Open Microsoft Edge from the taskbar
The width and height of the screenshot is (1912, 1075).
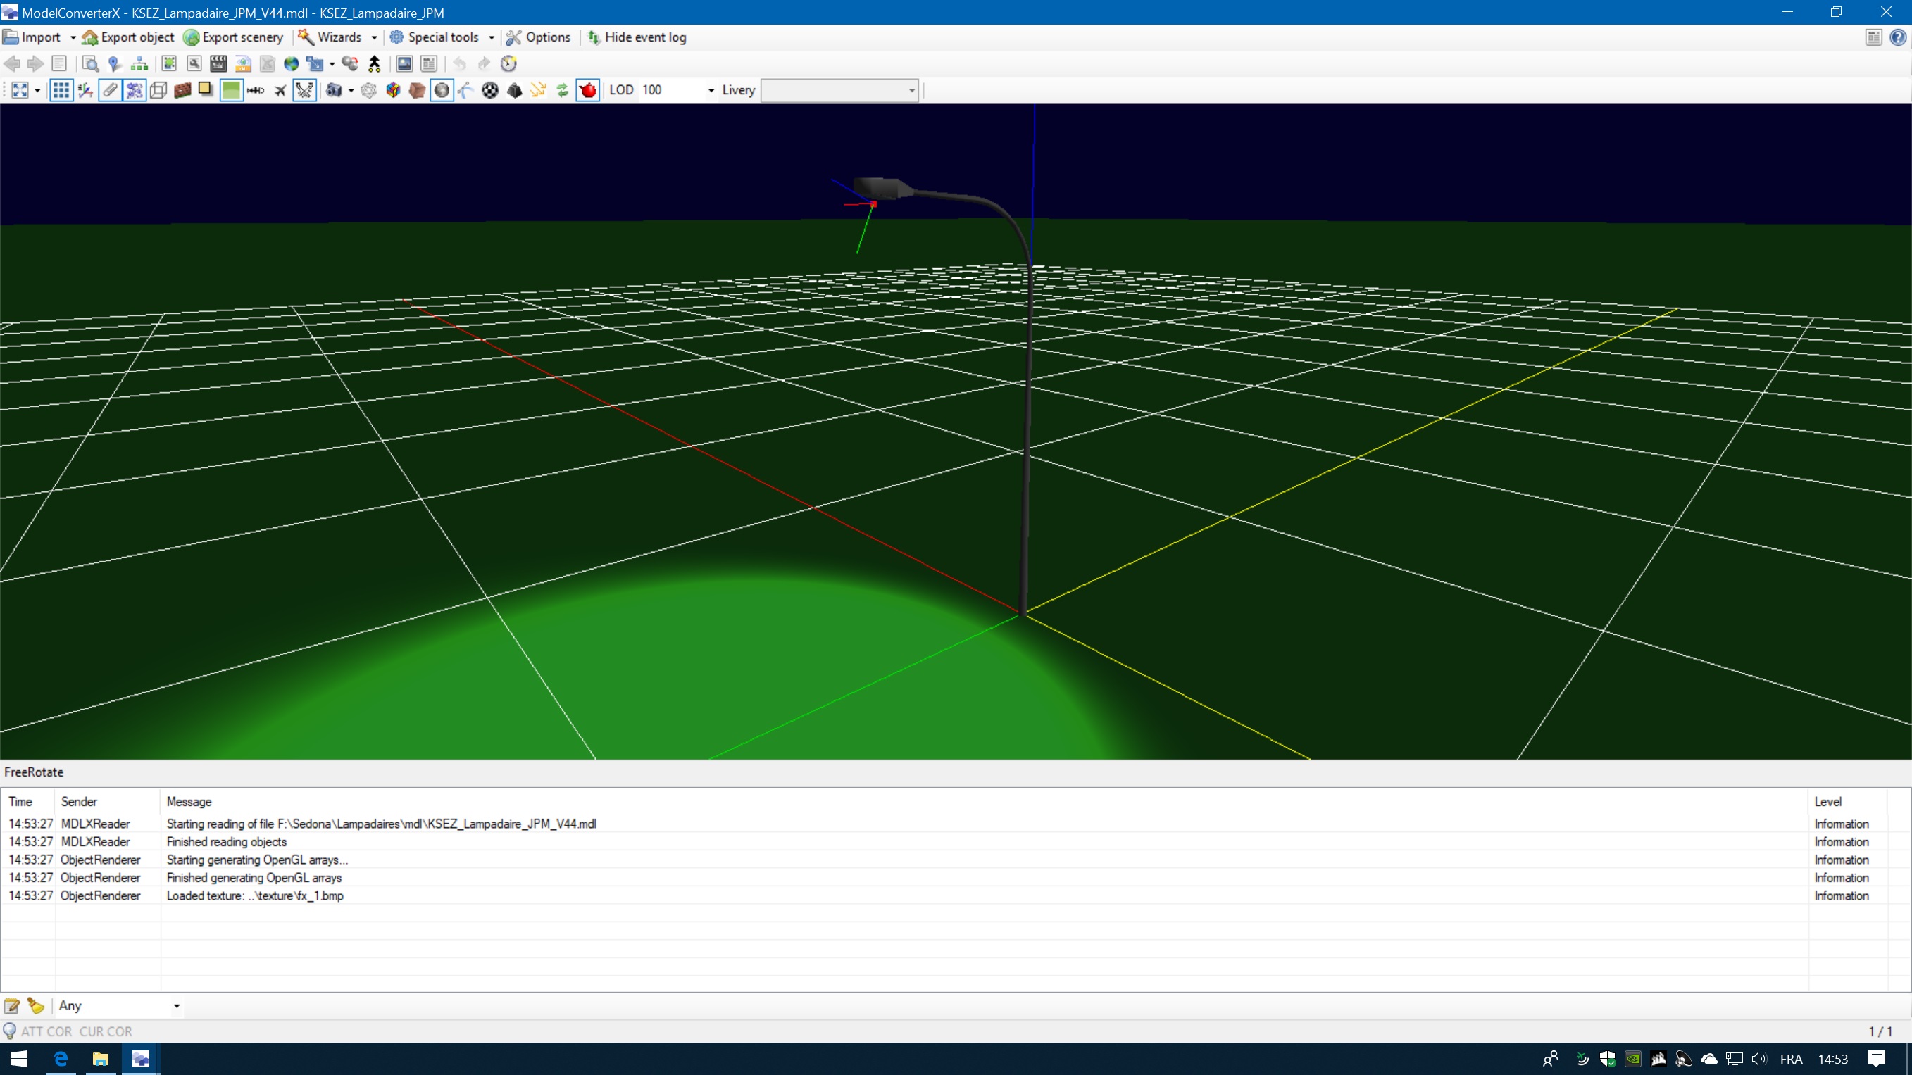point(60,1059)
